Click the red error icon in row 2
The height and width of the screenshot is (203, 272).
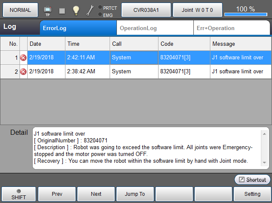point(23,72)
